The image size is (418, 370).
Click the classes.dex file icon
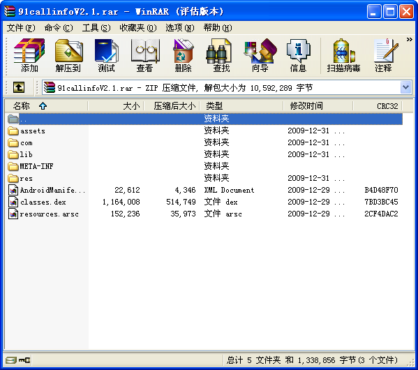point(13,202)
